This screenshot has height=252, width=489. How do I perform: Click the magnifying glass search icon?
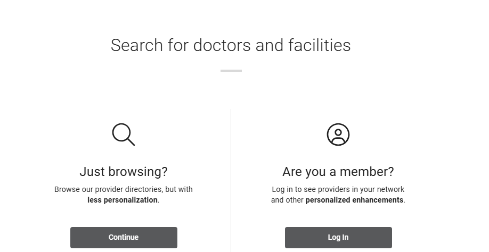pos(124,135)
